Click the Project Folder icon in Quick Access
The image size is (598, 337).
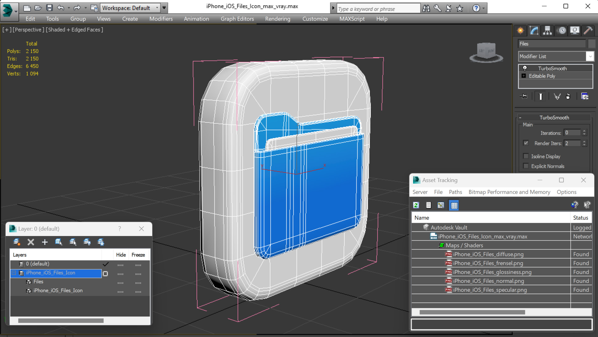[x=94, y=8]
